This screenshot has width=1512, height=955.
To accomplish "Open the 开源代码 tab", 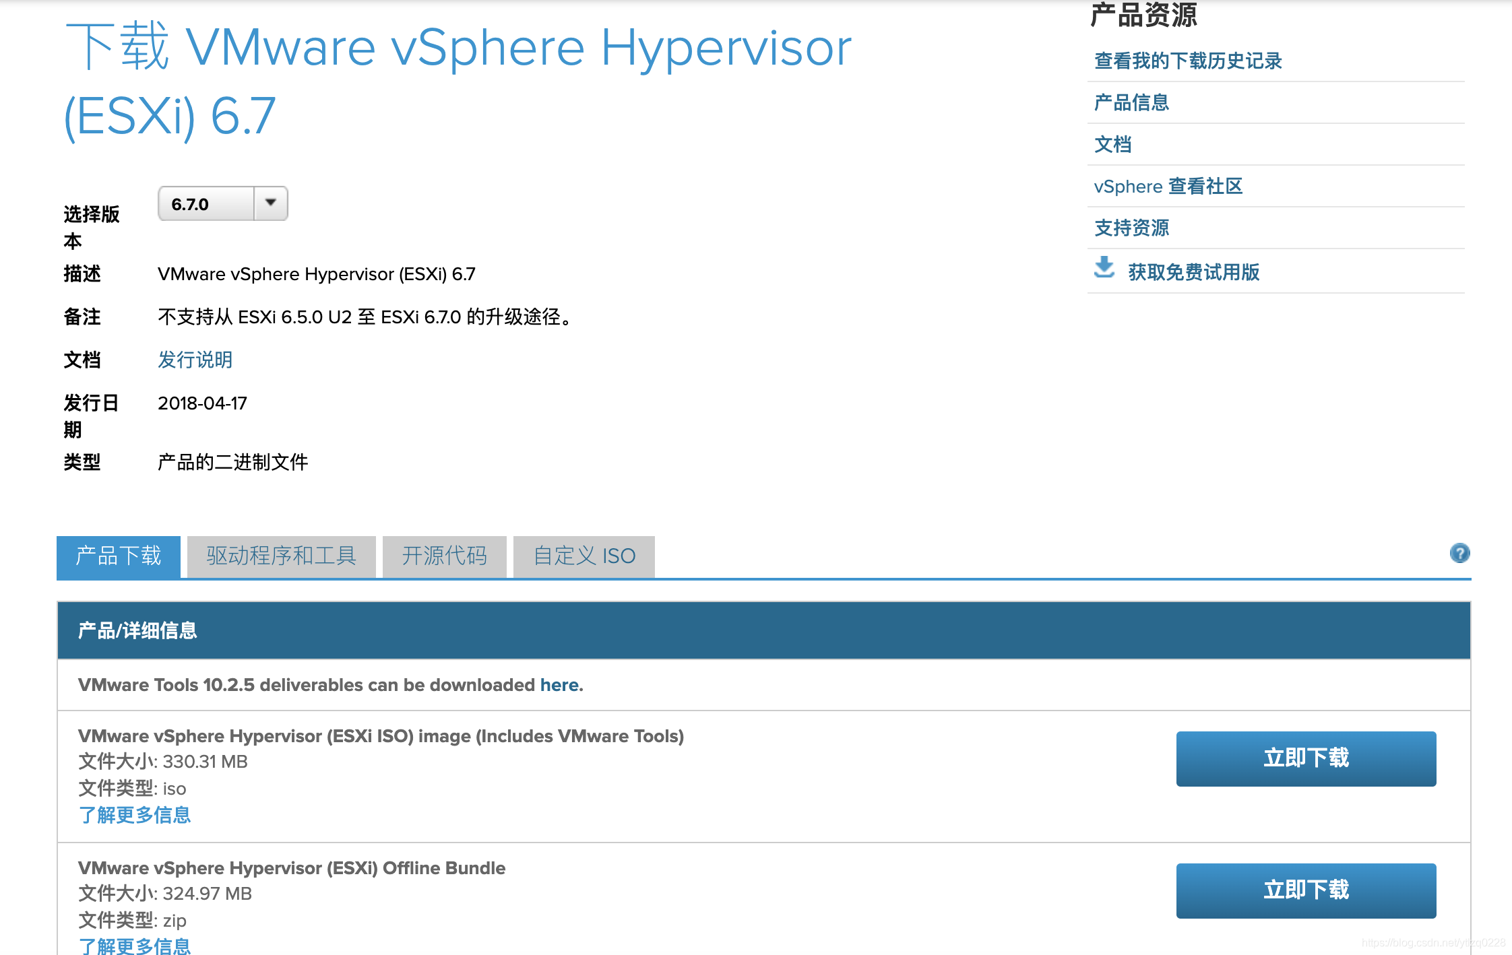I will tap(444, 556).
